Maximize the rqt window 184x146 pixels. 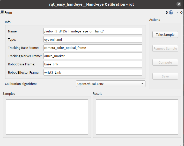[x=170, y=4]
